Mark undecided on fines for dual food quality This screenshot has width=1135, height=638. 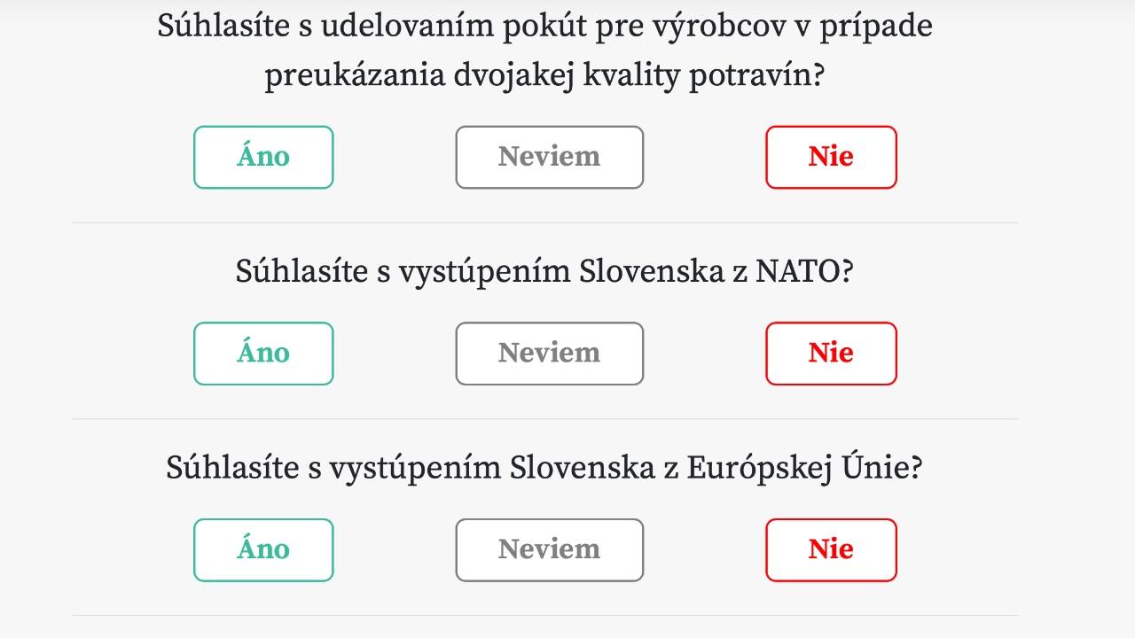549,157
